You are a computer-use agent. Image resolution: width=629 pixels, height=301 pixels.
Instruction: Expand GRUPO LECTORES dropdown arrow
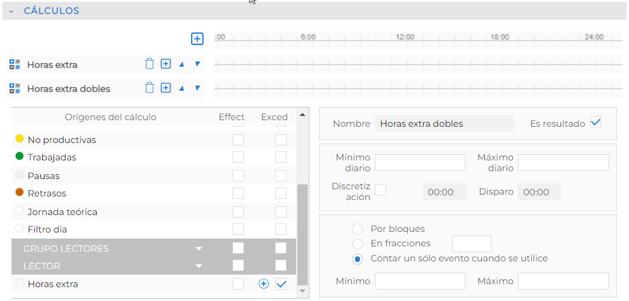click(x=199, y=249)
